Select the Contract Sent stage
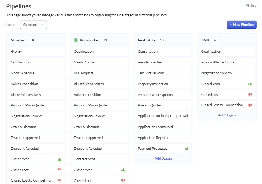Screen dimensions: 262x184 tap(99, 159)
